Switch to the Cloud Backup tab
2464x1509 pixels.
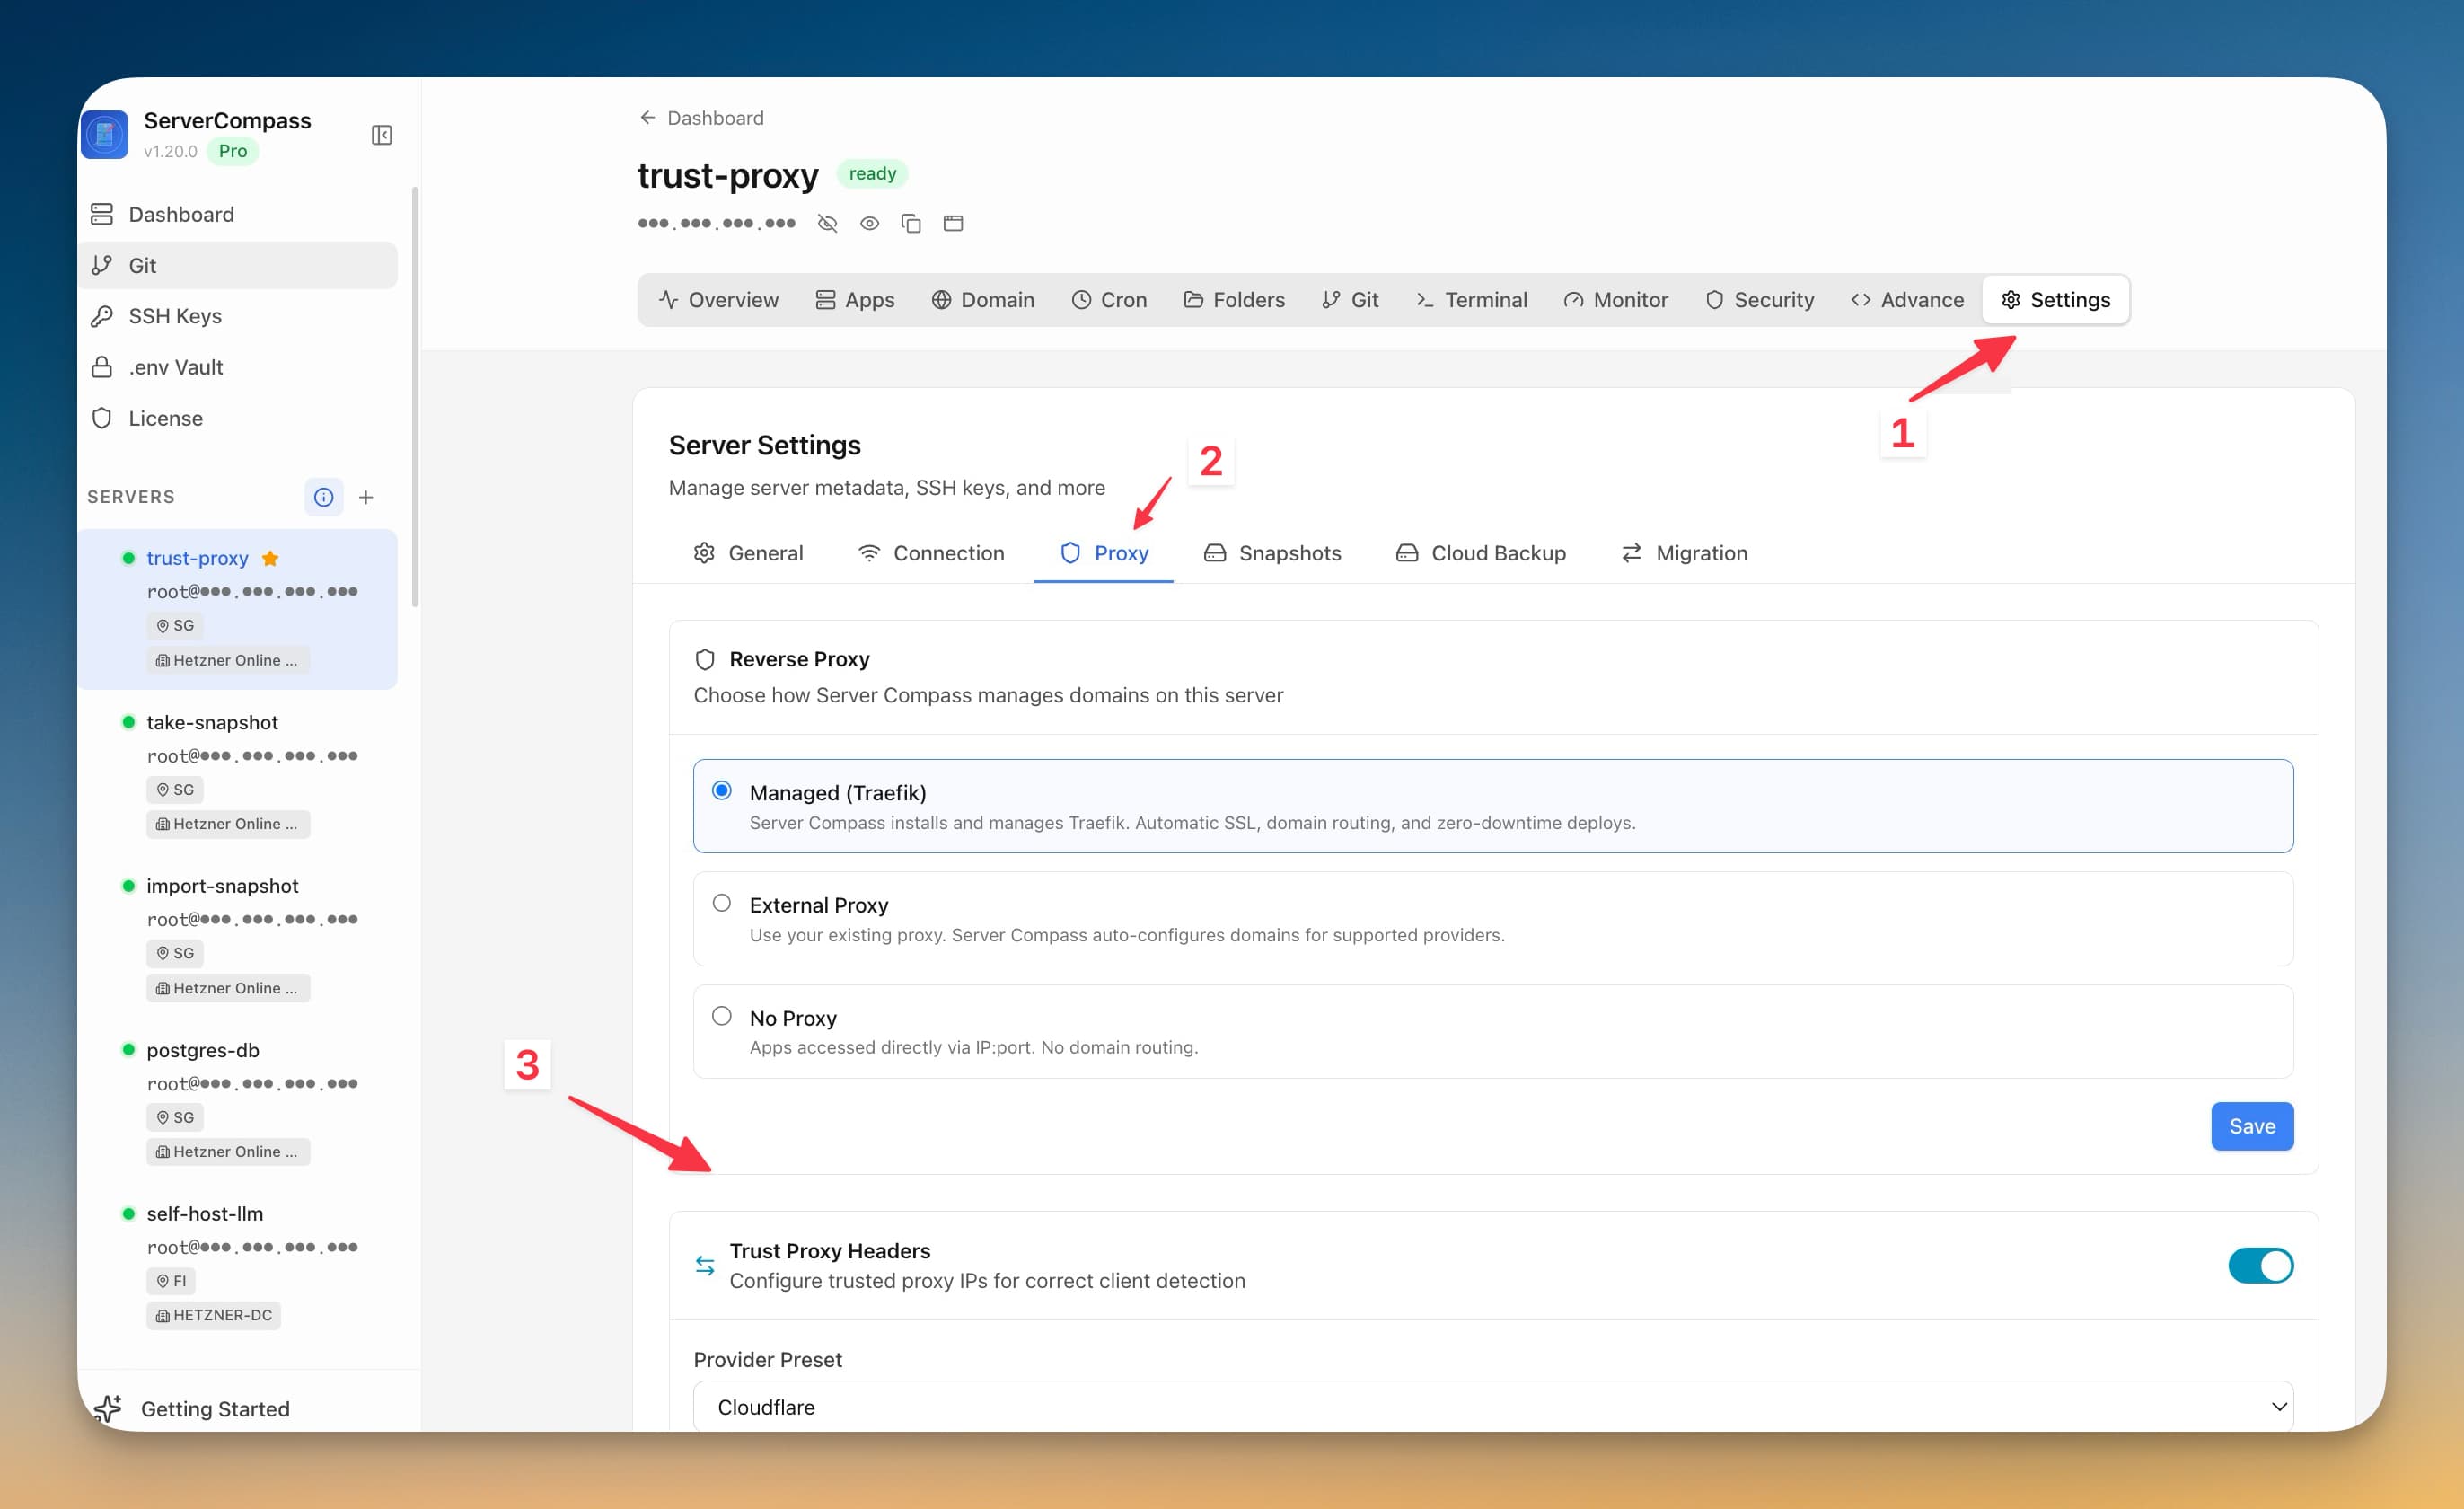1480,553
